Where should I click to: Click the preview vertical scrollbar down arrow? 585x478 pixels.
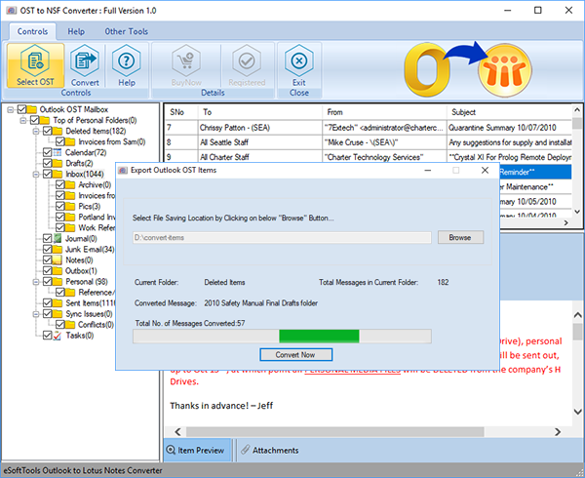click(x=578, y=412)
